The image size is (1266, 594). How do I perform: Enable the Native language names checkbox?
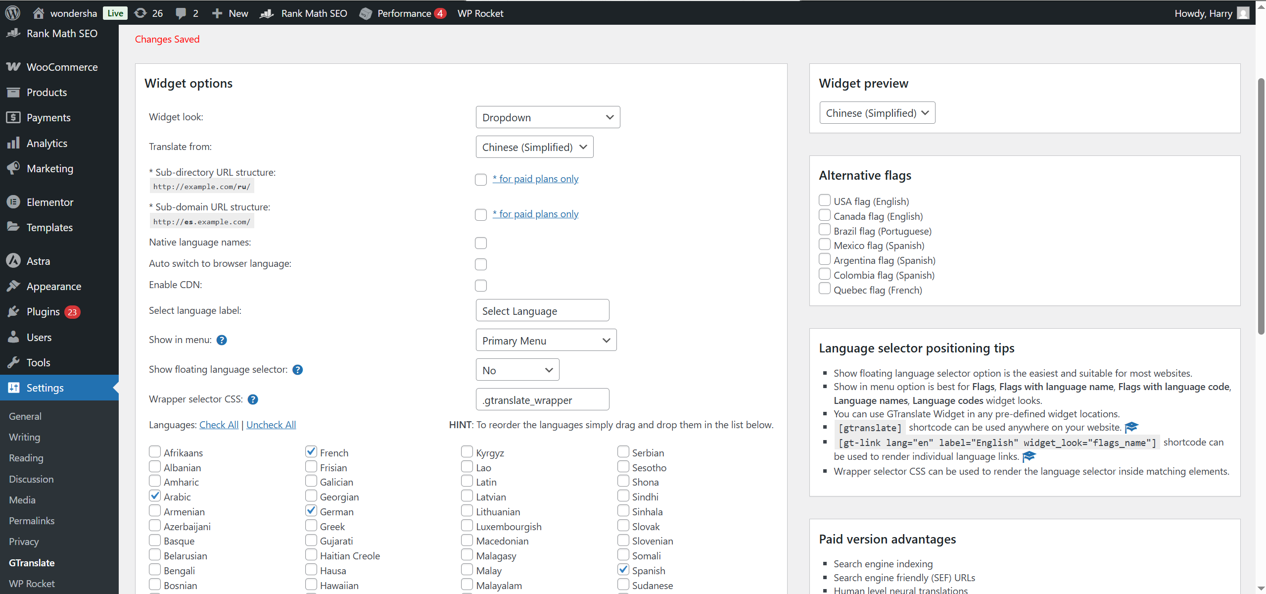tap(480, 243)
